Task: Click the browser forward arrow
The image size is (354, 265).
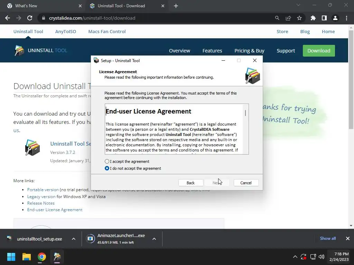Action: coord(19,18)
